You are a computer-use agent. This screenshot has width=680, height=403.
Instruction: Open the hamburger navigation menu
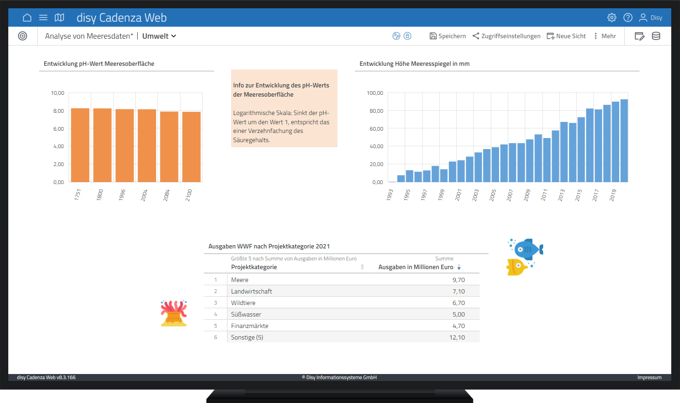pyautogui.click(x=43, y=17)
